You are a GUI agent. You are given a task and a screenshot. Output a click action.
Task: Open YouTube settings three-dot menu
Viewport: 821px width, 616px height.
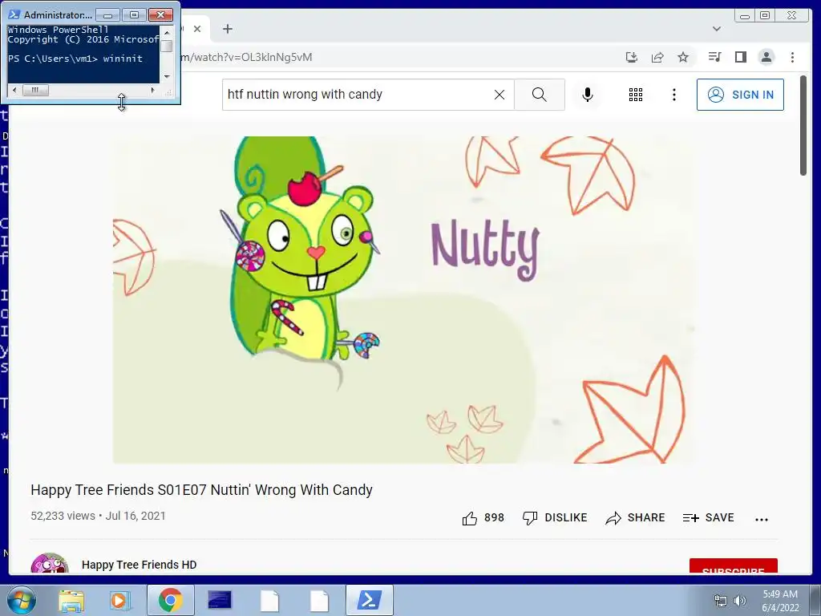click(x=673, y=95)
